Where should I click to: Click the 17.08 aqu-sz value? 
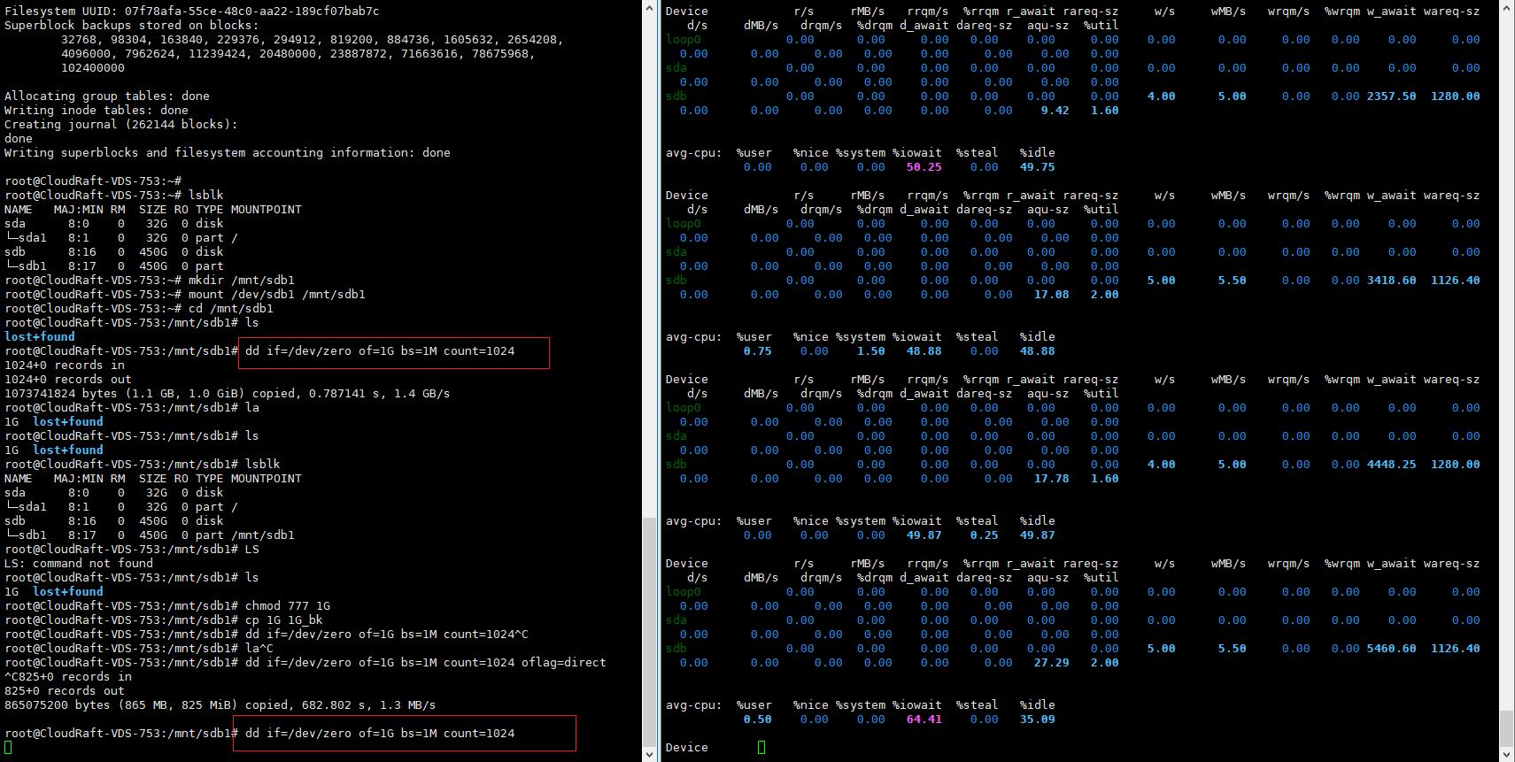click(x=1052, y=295)
